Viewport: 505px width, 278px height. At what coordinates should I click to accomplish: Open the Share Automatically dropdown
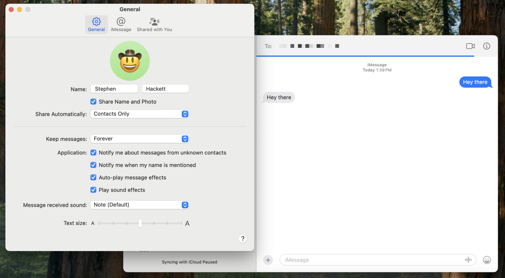pyautogui.click(x=139, y=114)
